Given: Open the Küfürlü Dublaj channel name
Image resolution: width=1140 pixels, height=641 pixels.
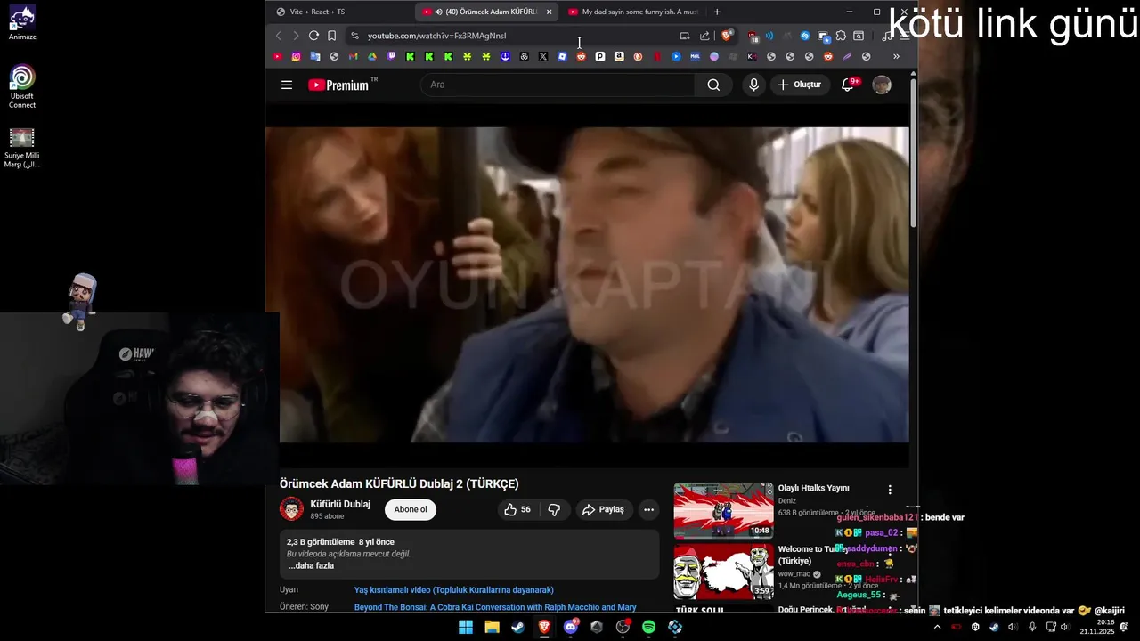Looking at the screenshot, I should point(340,504).
